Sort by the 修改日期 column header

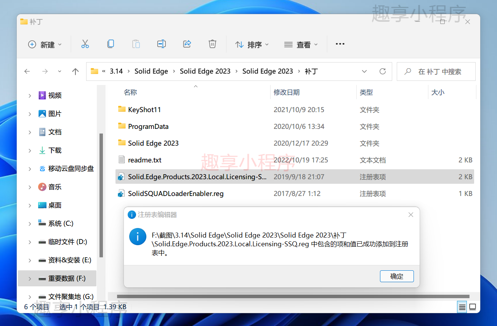pos(287,92)
